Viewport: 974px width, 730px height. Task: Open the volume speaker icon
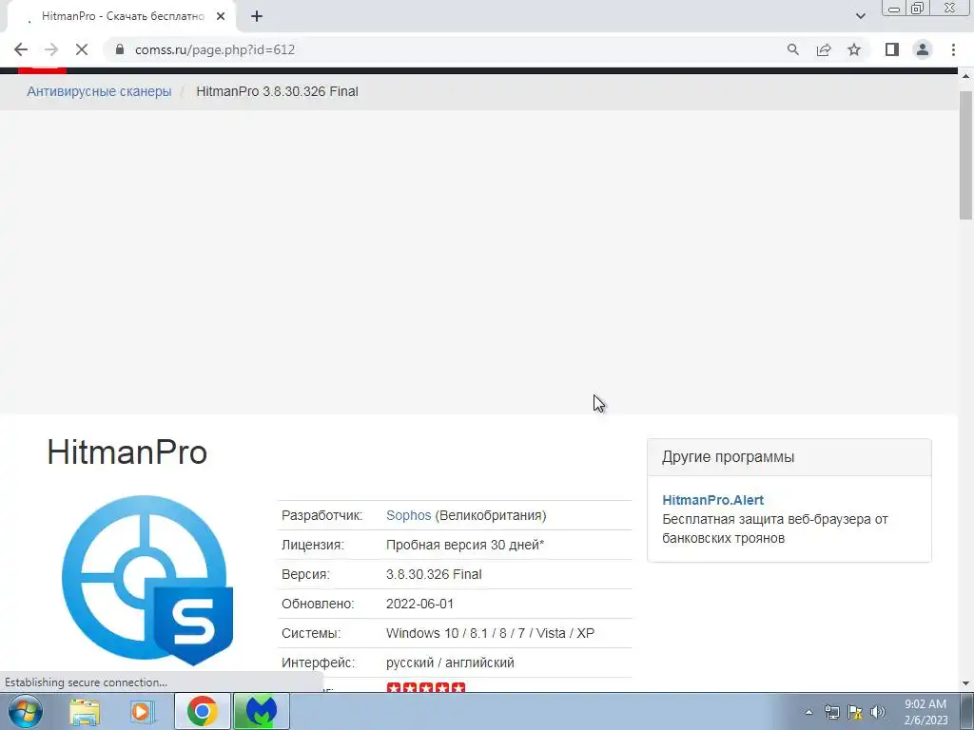pyautogui.click(x=878, y=712)
